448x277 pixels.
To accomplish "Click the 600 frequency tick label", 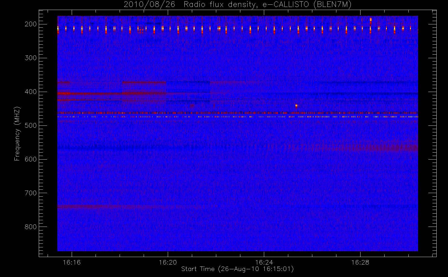I will tap(31, 159).
